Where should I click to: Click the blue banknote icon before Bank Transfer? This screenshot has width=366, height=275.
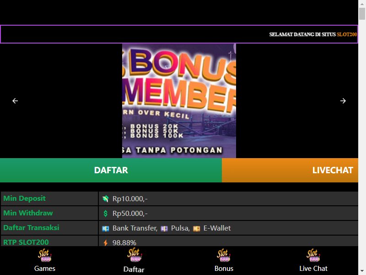(x=106, y=228)
